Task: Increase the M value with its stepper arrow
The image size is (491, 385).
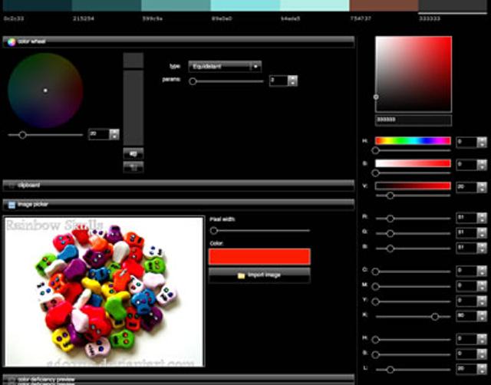Action: tap(482, 283)
